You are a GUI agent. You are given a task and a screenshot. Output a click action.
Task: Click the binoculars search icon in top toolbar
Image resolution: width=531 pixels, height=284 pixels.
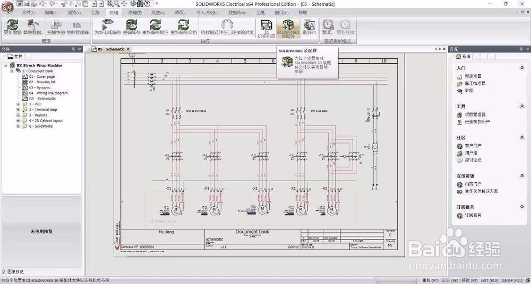click(141, 4)
